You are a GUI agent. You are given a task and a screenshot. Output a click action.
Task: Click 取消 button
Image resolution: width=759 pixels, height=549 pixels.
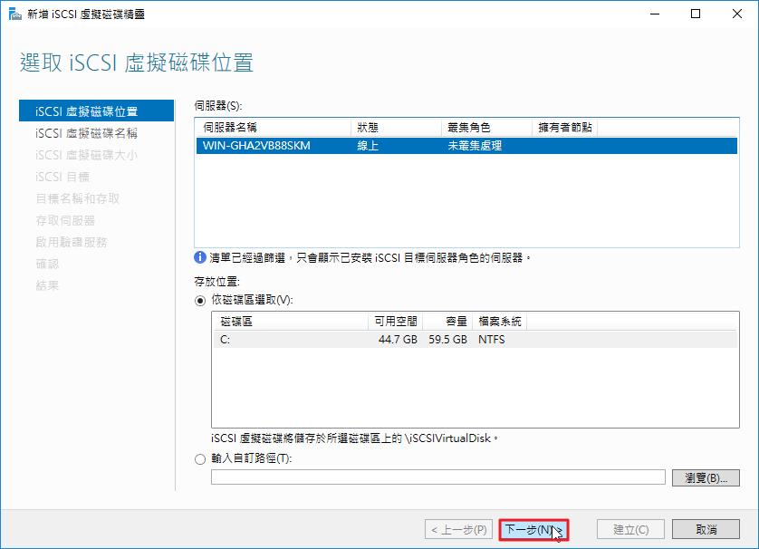tap(706, 529)
